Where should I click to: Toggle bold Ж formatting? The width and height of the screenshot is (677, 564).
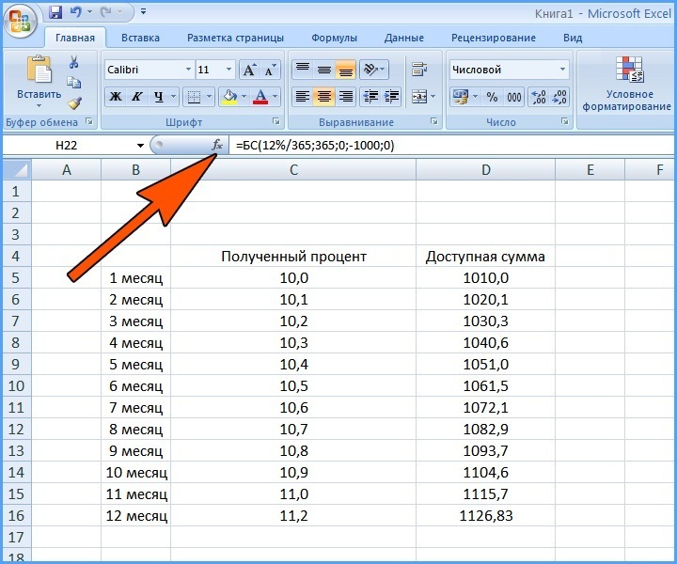pyautogui.click(x=116, y=97)
